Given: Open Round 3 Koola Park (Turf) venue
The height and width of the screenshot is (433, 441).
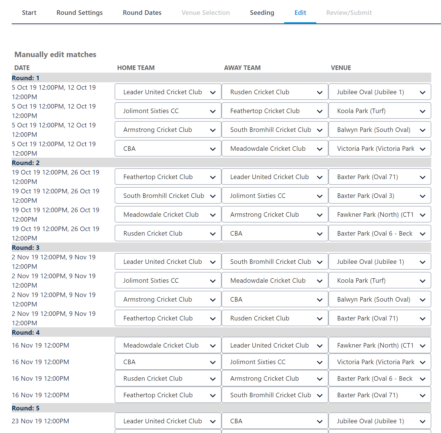Looking at the screenshot, I should click(x=380, y=280).
